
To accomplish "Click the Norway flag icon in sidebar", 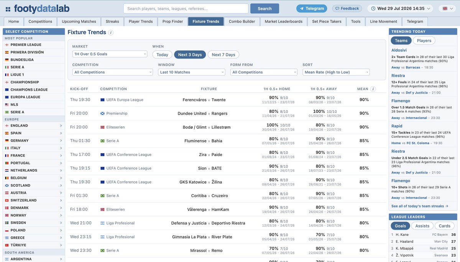I will pyautogui.click(x=7, y=215).
